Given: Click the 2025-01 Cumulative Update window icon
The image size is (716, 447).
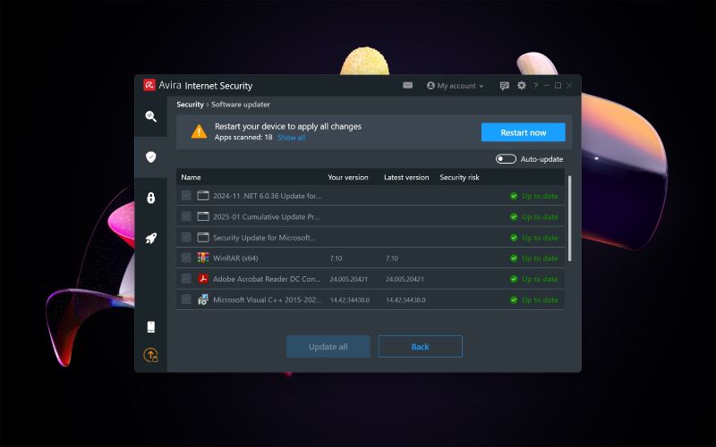Looking at the screenshot, I should coord(203,216).
